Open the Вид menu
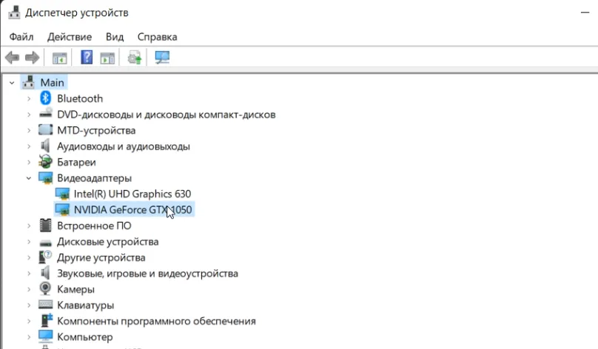Viewport: 598px width, 349px height. [x=115, y=37]
